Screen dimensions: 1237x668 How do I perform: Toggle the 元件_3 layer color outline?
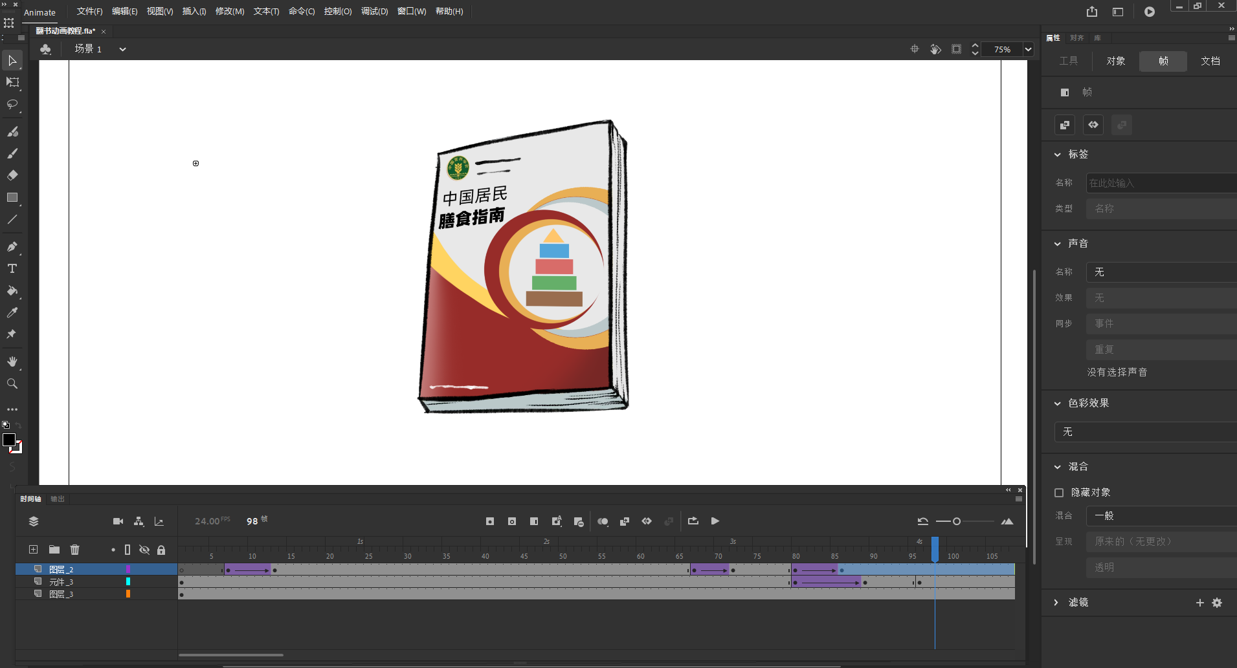[128, 582]
